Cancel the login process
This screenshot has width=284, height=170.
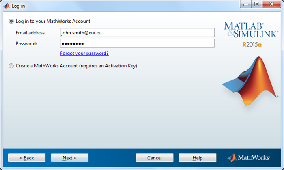point(154,157)
